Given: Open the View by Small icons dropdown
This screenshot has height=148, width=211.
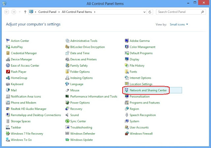Looking at the screenshot, I should tap(179, 24).
